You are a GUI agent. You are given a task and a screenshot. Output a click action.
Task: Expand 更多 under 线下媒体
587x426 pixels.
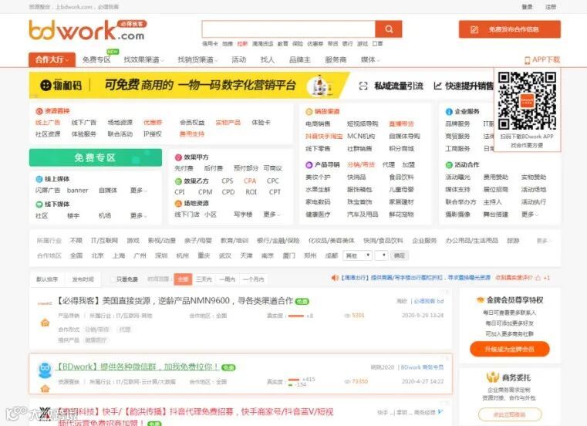pos(138,216)
